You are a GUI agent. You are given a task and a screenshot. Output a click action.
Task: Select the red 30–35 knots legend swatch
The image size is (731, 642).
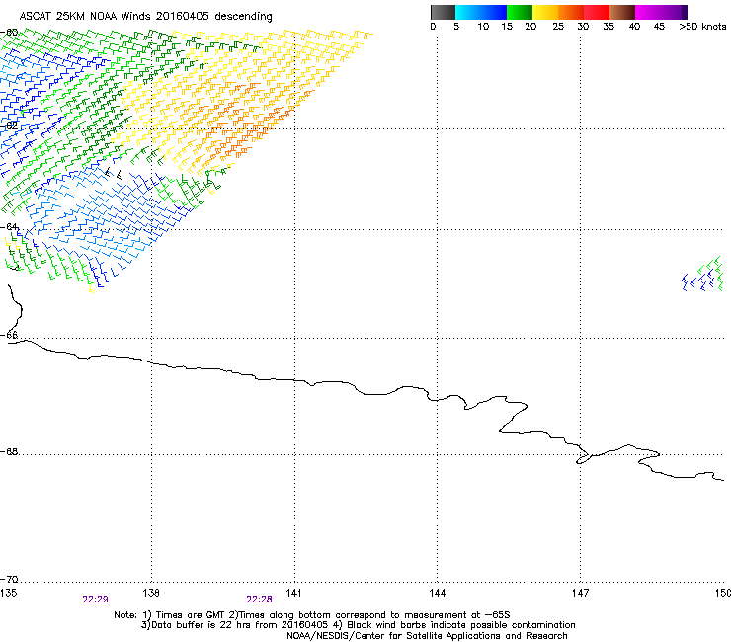[x=597, y=12]
